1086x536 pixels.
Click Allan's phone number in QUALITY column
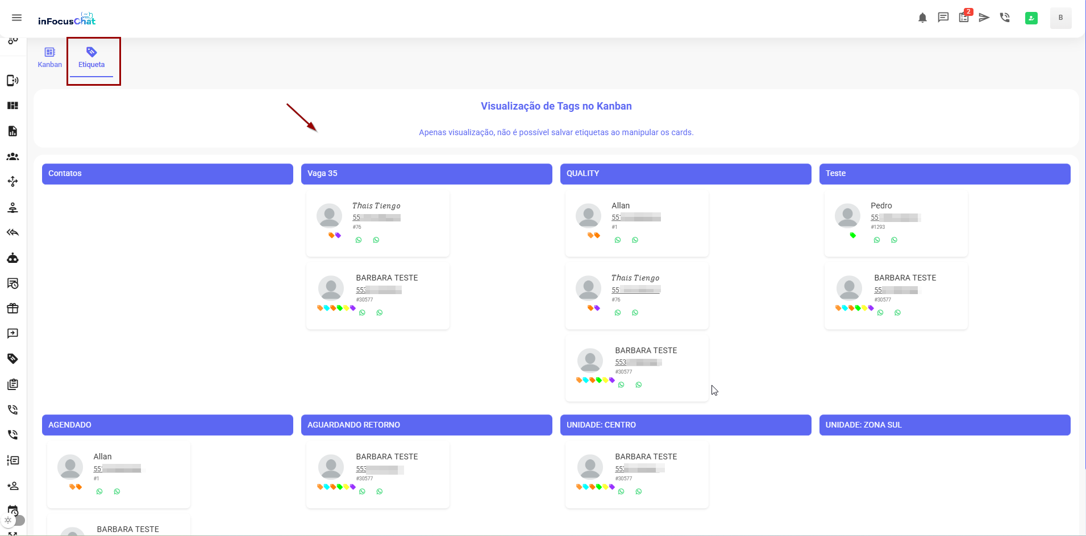tap(635, 217)
